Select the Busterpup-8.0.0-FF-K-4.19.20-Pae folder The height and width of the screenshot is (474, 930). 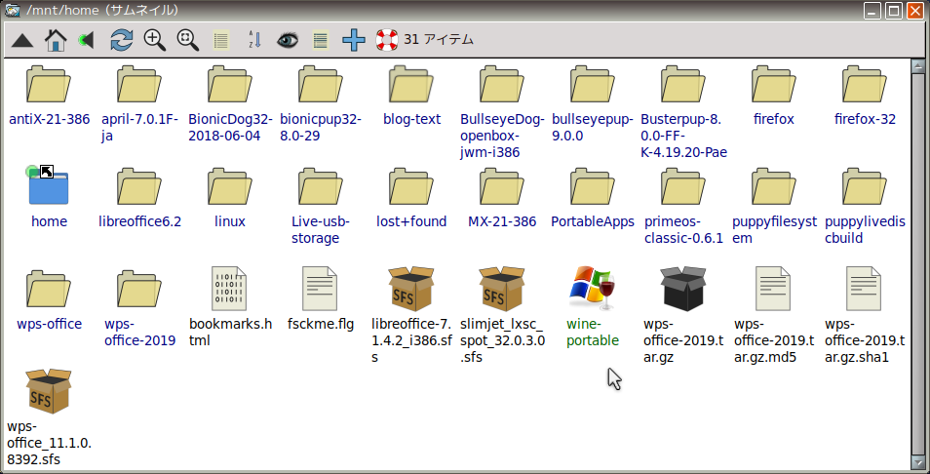click(683, 84)
